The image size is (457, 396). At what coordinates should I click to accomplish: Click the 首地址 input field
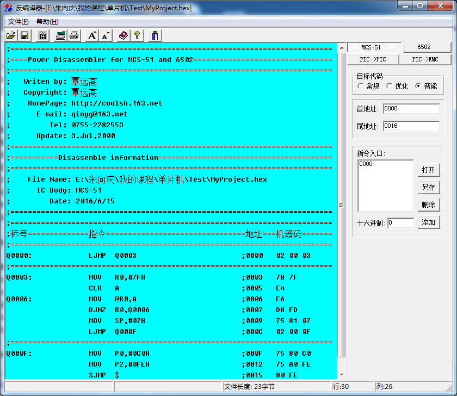click(x=411, y=109)
